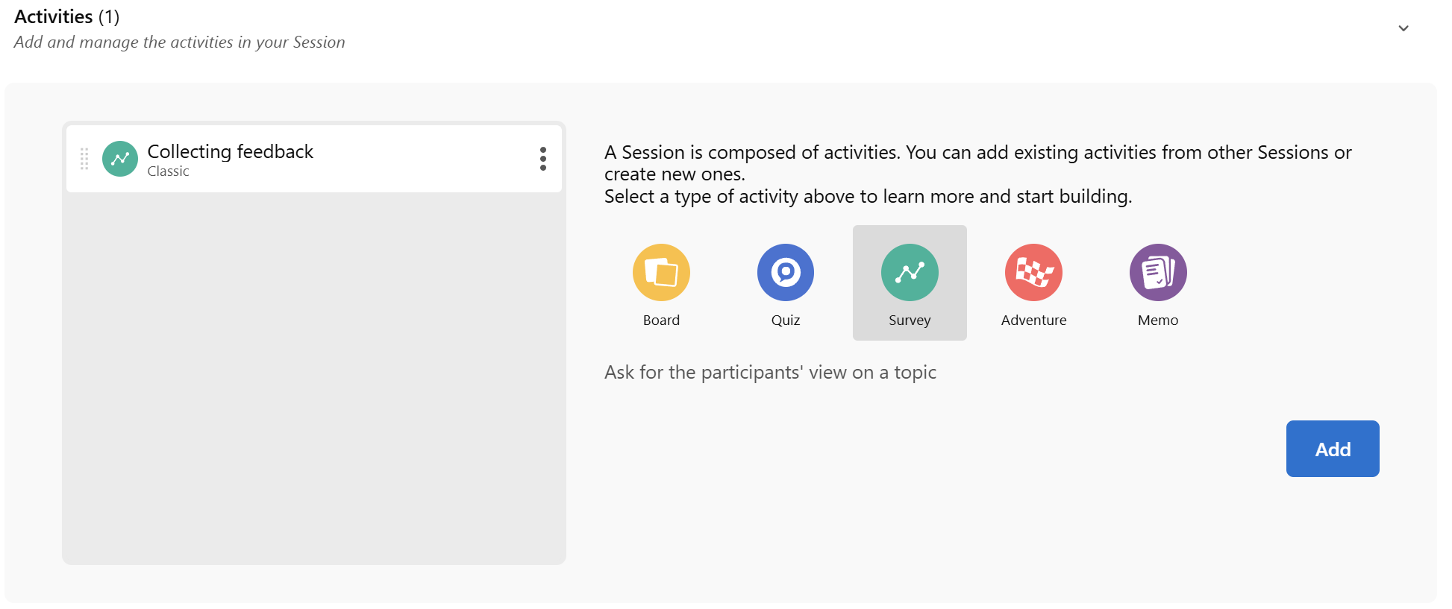Click the "Ask for the participants' view" description
The image size is (1452, 609).
click(770, 372)
